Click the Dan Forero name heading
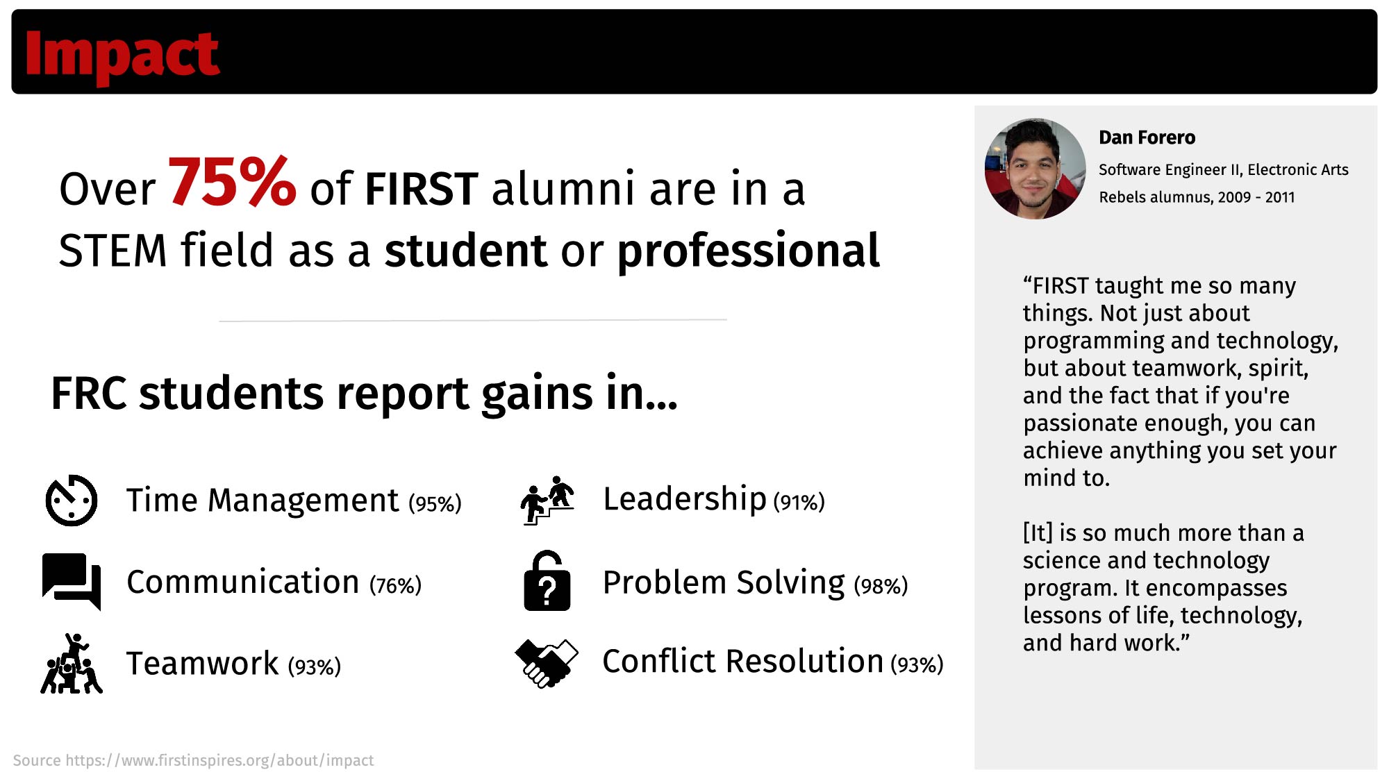 pyautogui.click(x=1147, y=137)
